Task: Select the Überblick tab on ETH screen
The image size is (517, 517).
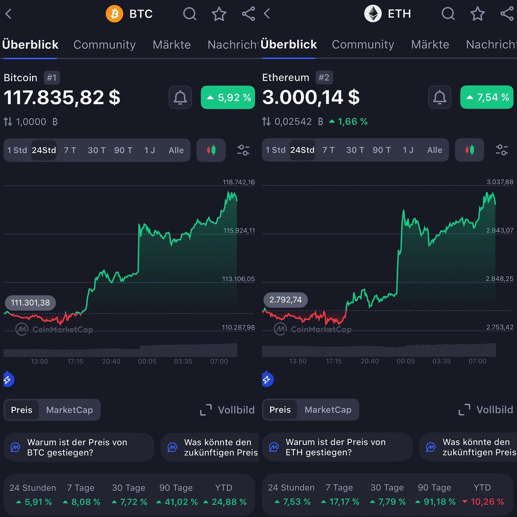Action: (289, 45)
